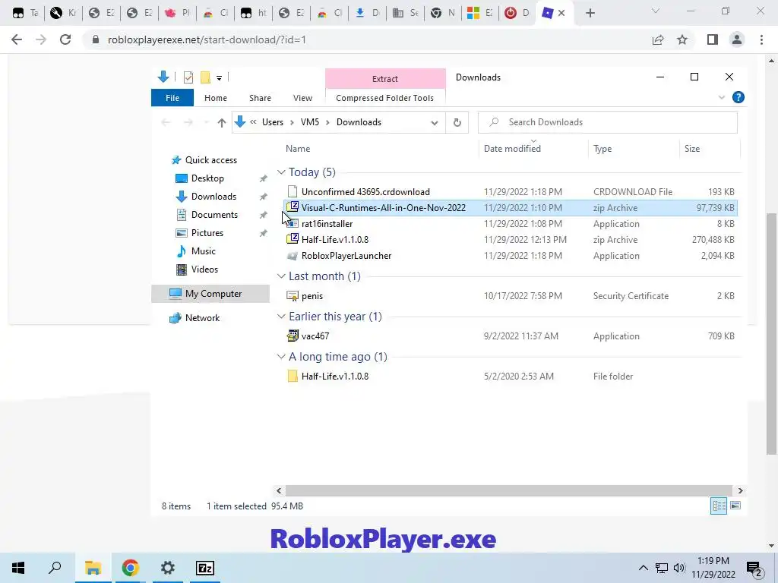Open Downloads in the navigation pane
This screenshot has height=583, width=778.
click(x=213, y=197)
